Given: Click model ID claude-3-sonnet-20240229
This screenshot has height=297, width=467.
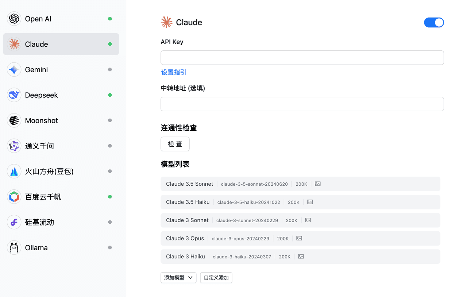Looking at the screenshot, I should pos(247,221).
